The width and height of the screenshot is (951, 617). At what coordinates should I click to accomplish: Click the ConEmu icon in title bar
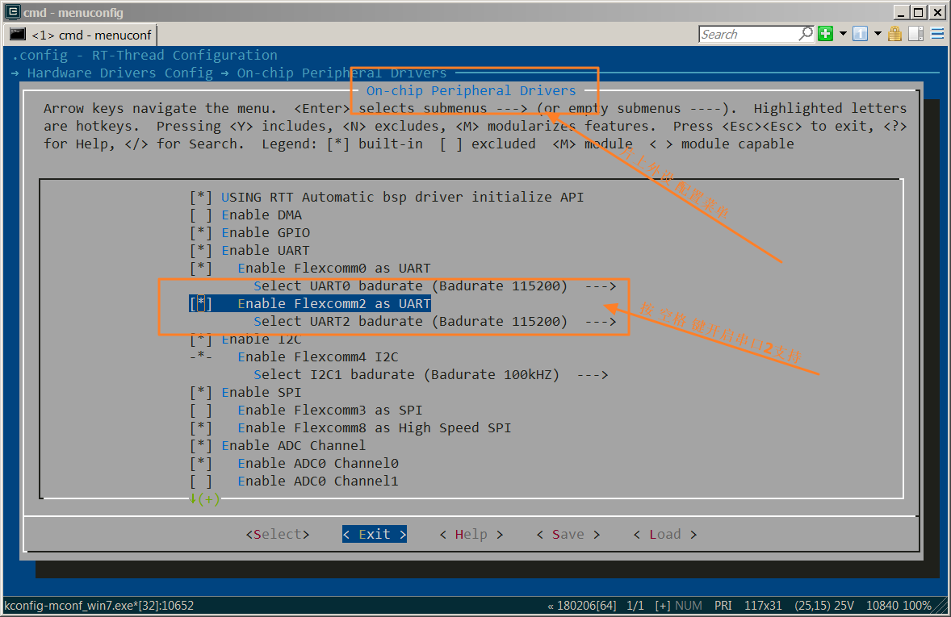(x=11, y=12)
